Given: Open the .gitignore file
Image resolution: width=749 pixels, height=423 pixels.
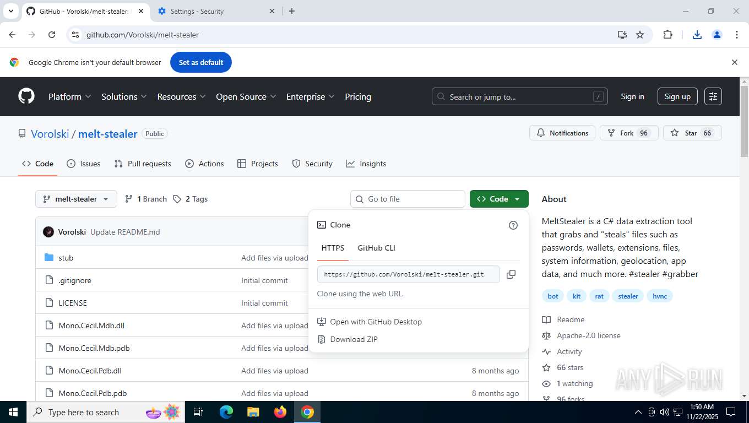Looking at the screenshot, I should (x=75, y=280).
